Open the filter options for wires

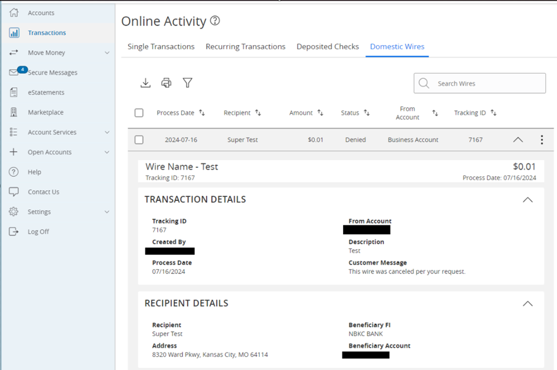pyautogui.click(x=187, y=83)
